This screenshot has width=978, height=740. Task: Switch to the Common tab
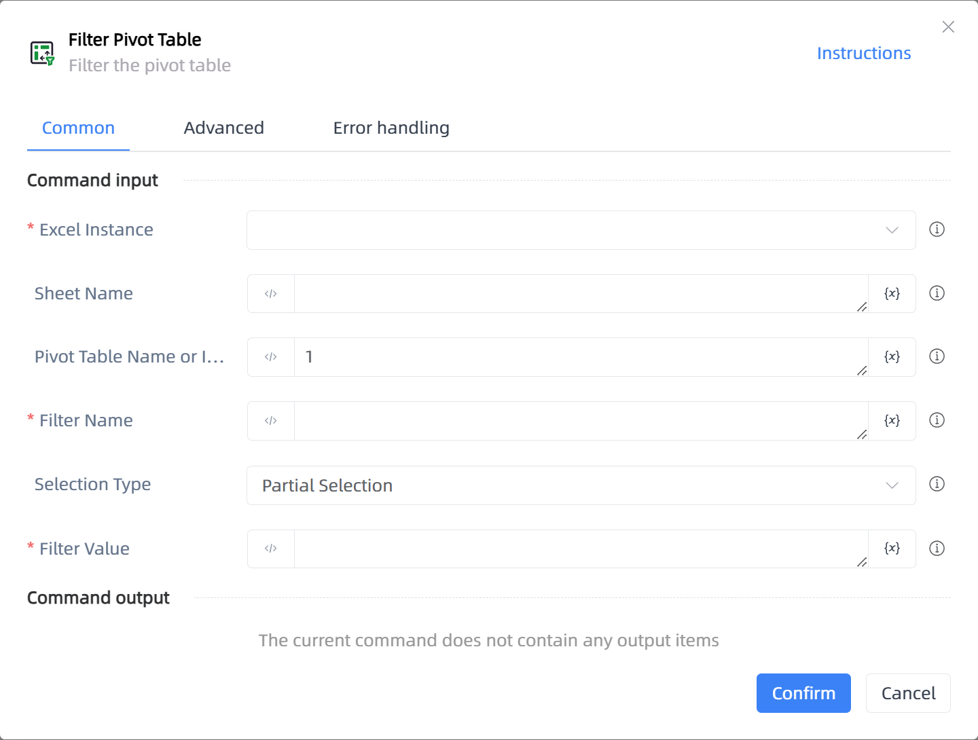78,128
